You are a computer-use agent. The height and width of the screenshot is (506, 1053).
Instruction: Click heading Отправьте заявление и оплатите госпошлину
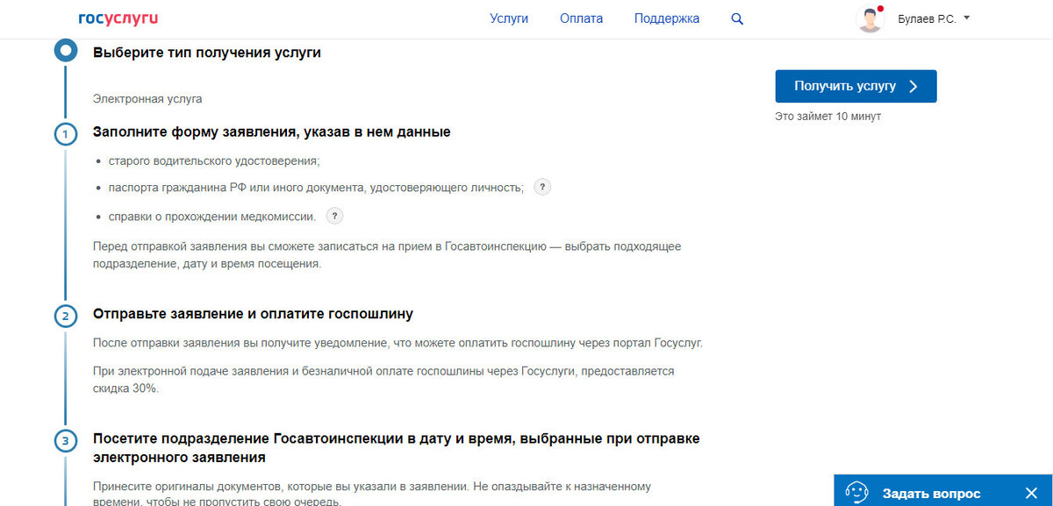[x=253, y=314]
